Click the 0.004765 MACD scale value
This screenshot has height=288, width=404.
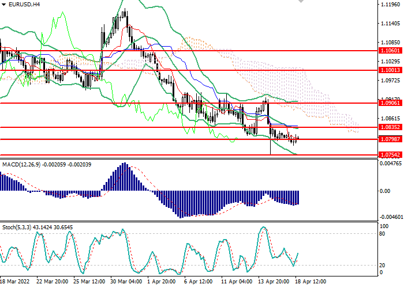point(391,164)
